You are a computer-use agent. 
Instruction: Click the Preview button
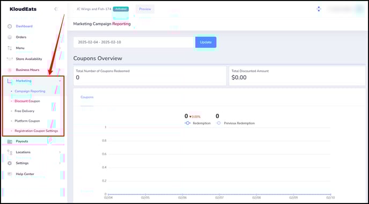click(x=145, y=9)
